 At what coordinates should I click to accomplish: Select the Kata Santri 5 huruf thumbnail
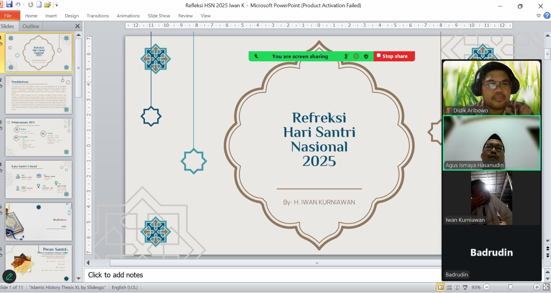39,179
